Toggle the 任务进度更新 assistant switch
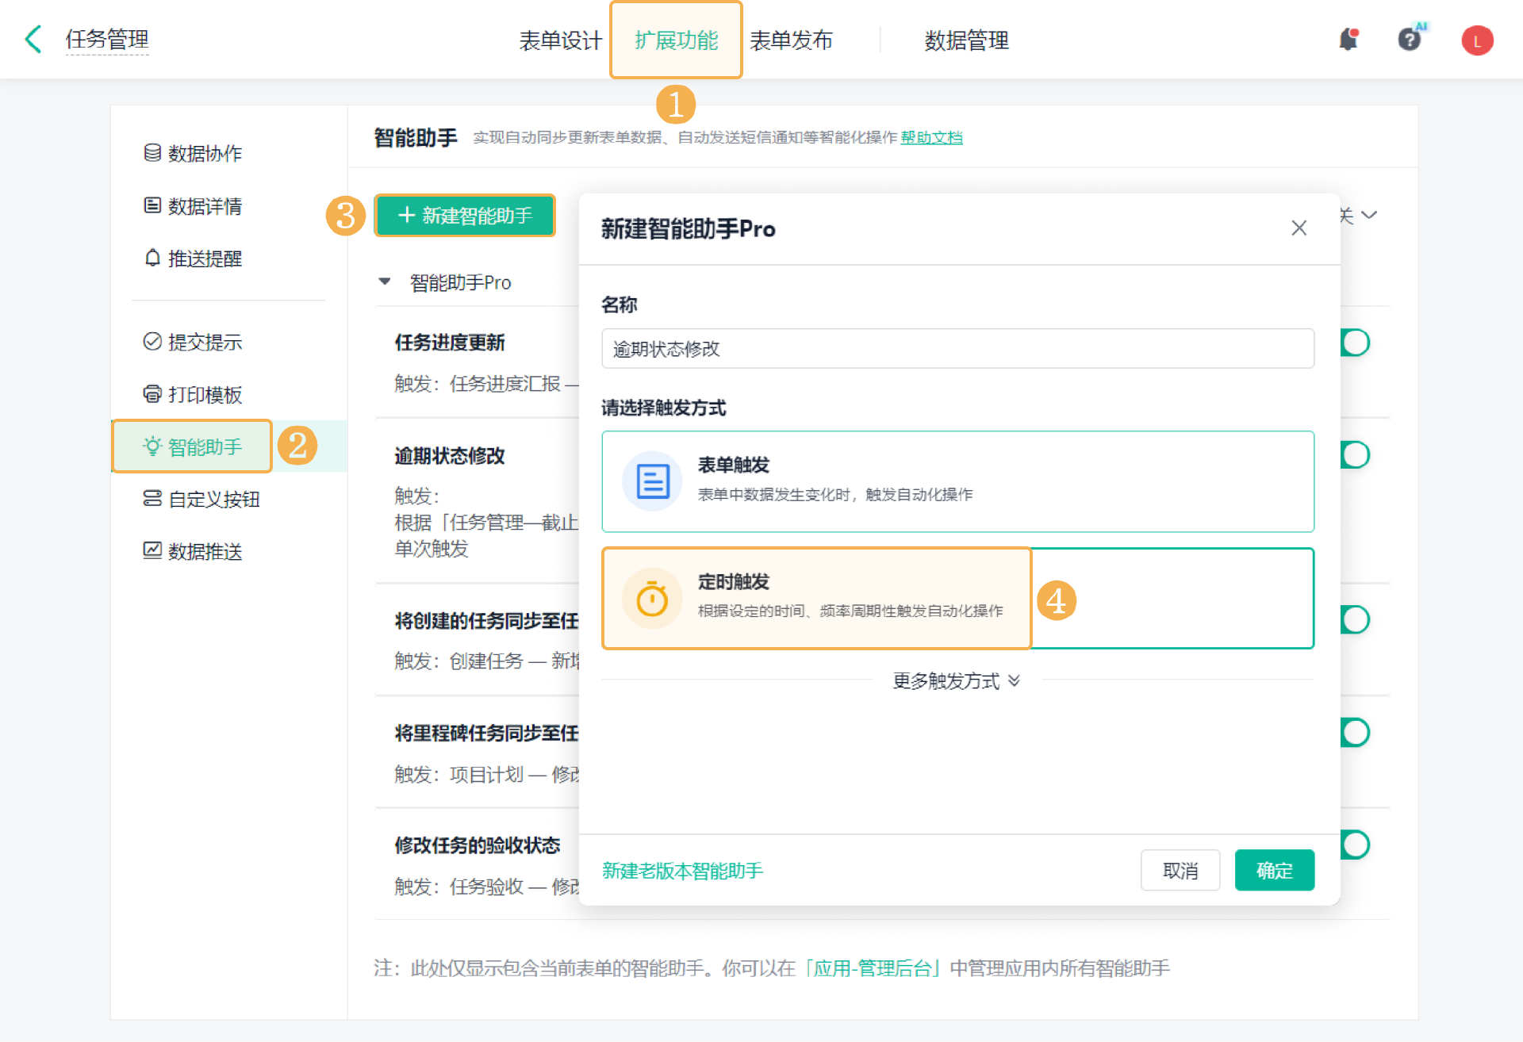Image resolution: width=1523 pixels, height=1042 pixels. [x=1356, y=343]
